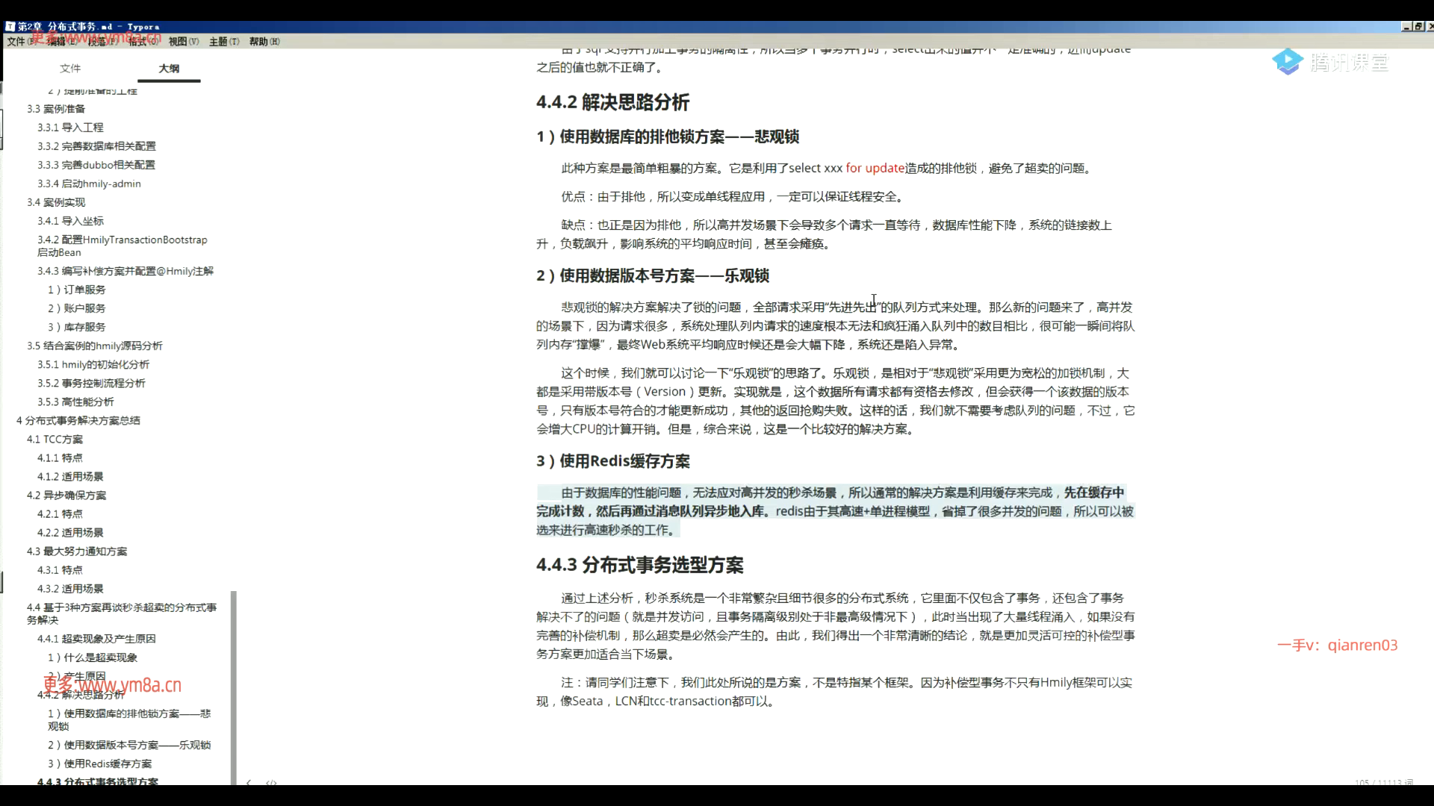This screenshot has height=806, width=1434.
Task: Open the 视图(V) menu
Action: [x=183, y=42]
